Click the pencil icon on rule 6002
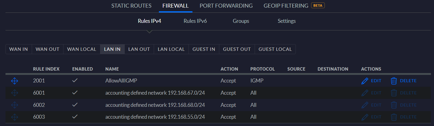 click(x=365, y=105)
